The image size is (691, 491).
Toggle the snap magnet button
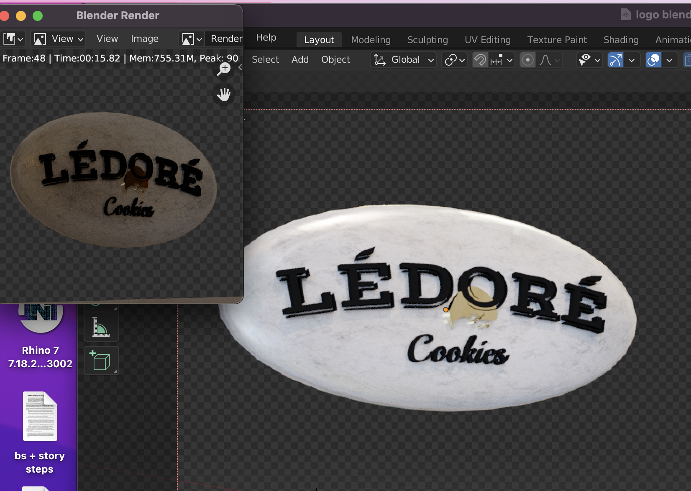point(480,60)
